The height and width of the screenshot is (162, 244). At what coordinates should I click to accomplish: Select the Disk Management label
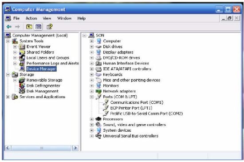point(43,91)
